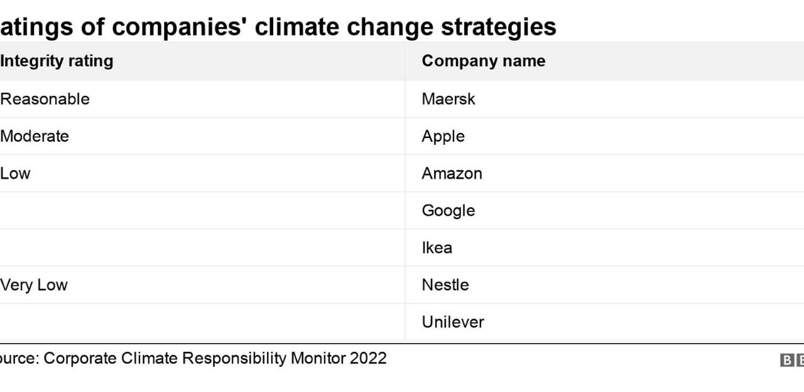The height and width of the screenshot is (392, 804).
Task: Select the 'Google' company cell
Action: [x=448, y=211]
